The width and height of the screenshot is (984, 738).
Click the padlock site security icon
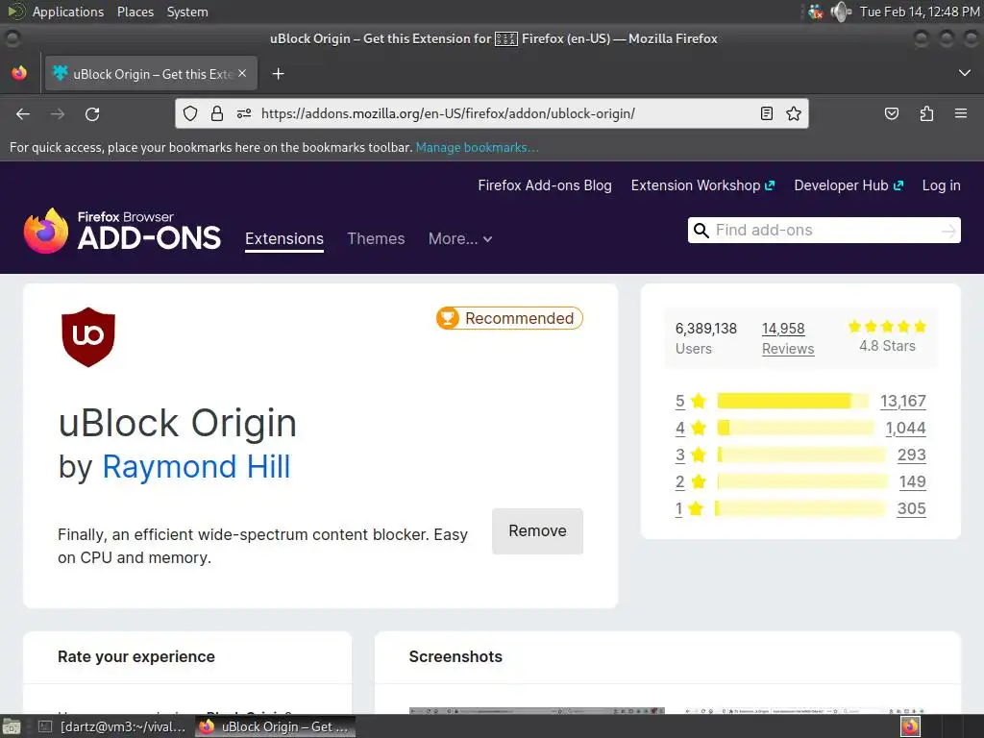point(217,113)
